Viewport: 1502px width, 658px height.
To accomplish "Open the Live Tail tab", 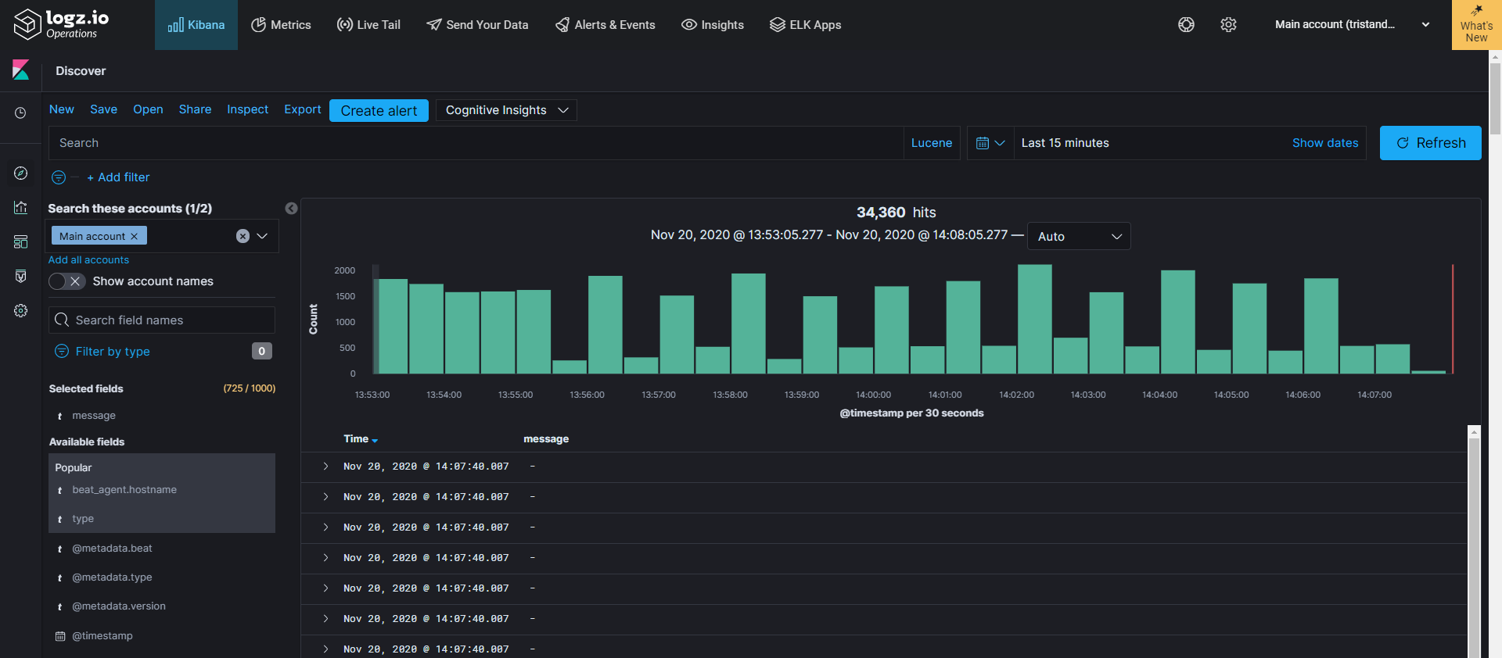I will click(368, 25).
